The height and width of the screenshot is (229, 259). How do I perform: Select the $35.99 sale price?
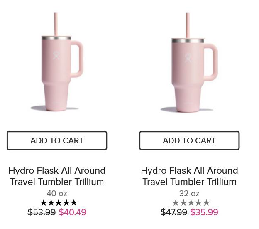coord(204,212)
